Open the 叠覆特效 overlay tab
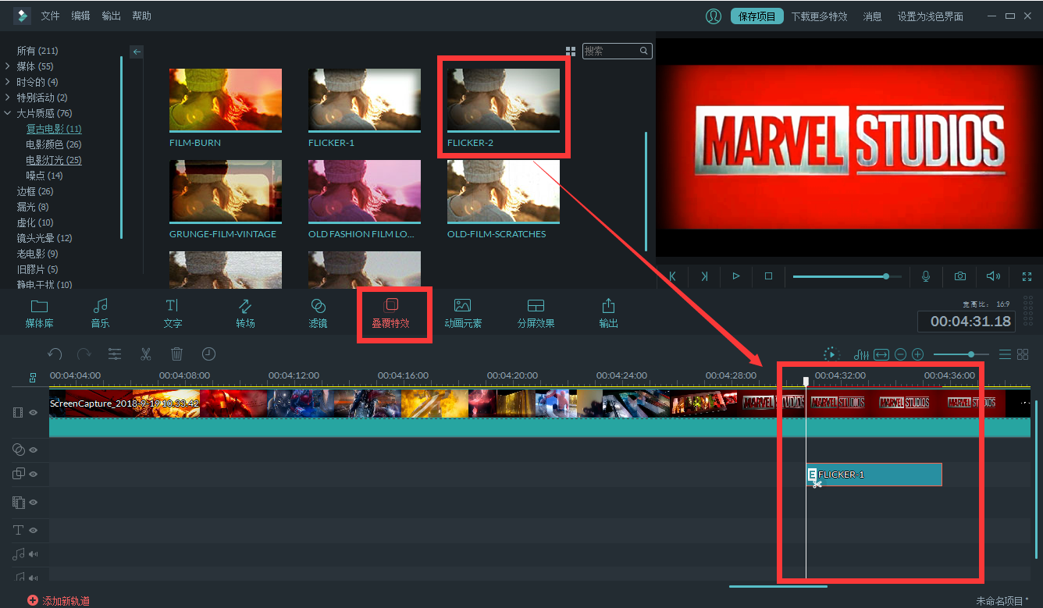 [x=391, y=313]
